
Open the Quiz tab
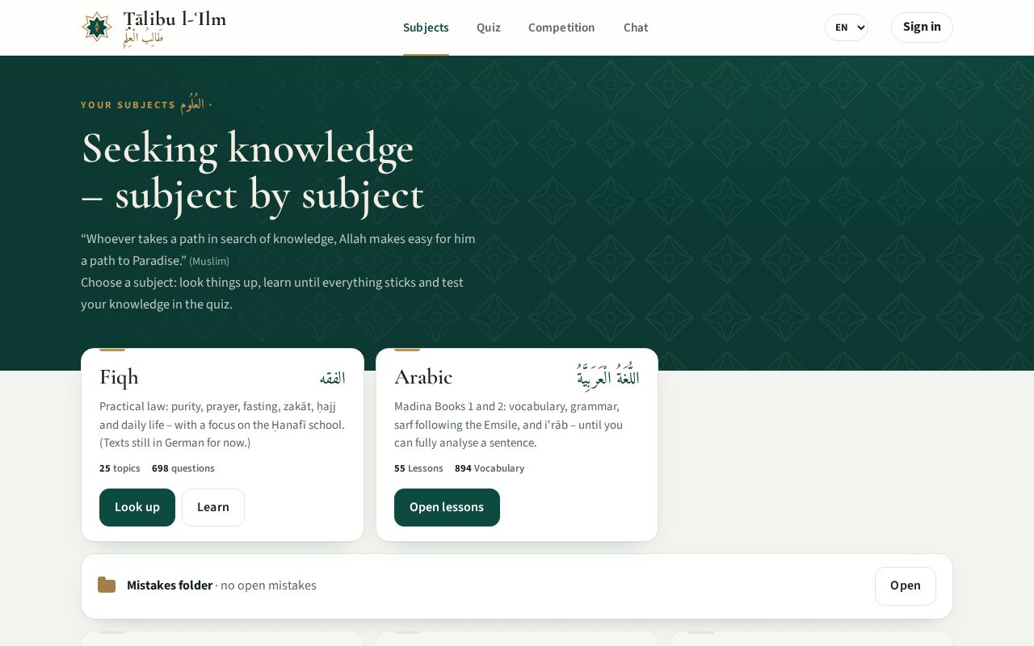(489, 27)
